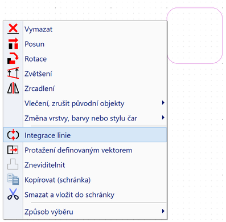226x222 pixels.
Task: Click the scissors cut icon
Action: (13, 194)
